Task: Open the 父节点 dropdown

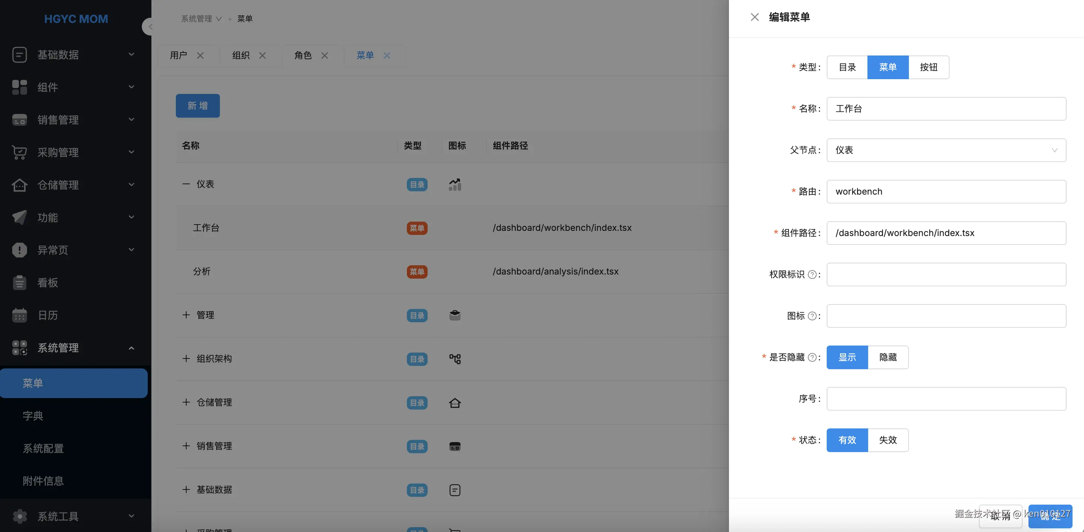Action: click(946, 150)
